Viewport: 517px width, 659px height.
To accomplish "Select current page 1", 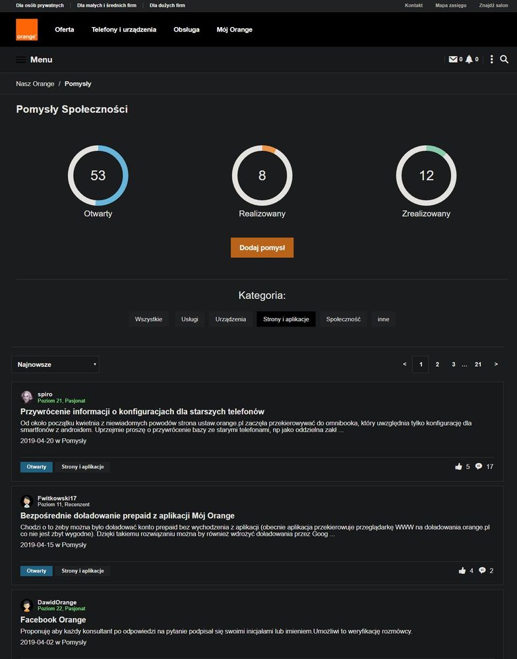I will (x=421, y=364).
